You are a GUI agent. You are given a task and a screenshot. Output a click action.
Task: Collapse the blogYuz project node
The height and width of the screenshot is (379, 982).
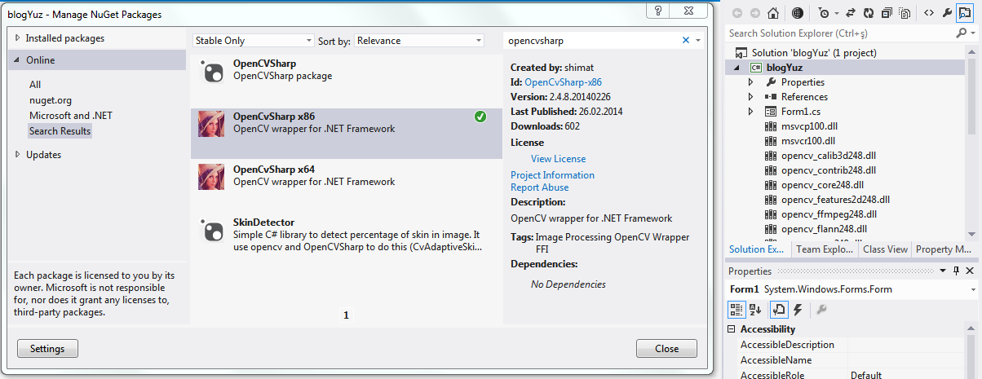click(738, 68)
